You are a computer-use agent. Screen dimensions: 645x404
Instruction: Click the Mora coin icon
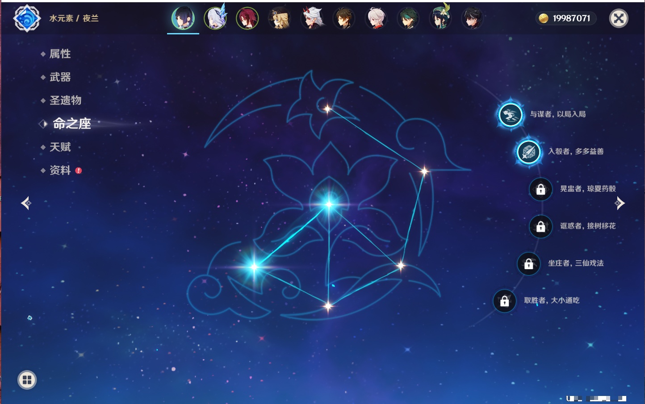tap(543, 18)
